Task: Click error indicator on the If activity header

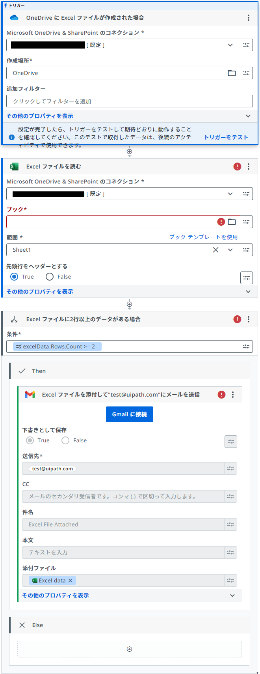Action: 237,319
